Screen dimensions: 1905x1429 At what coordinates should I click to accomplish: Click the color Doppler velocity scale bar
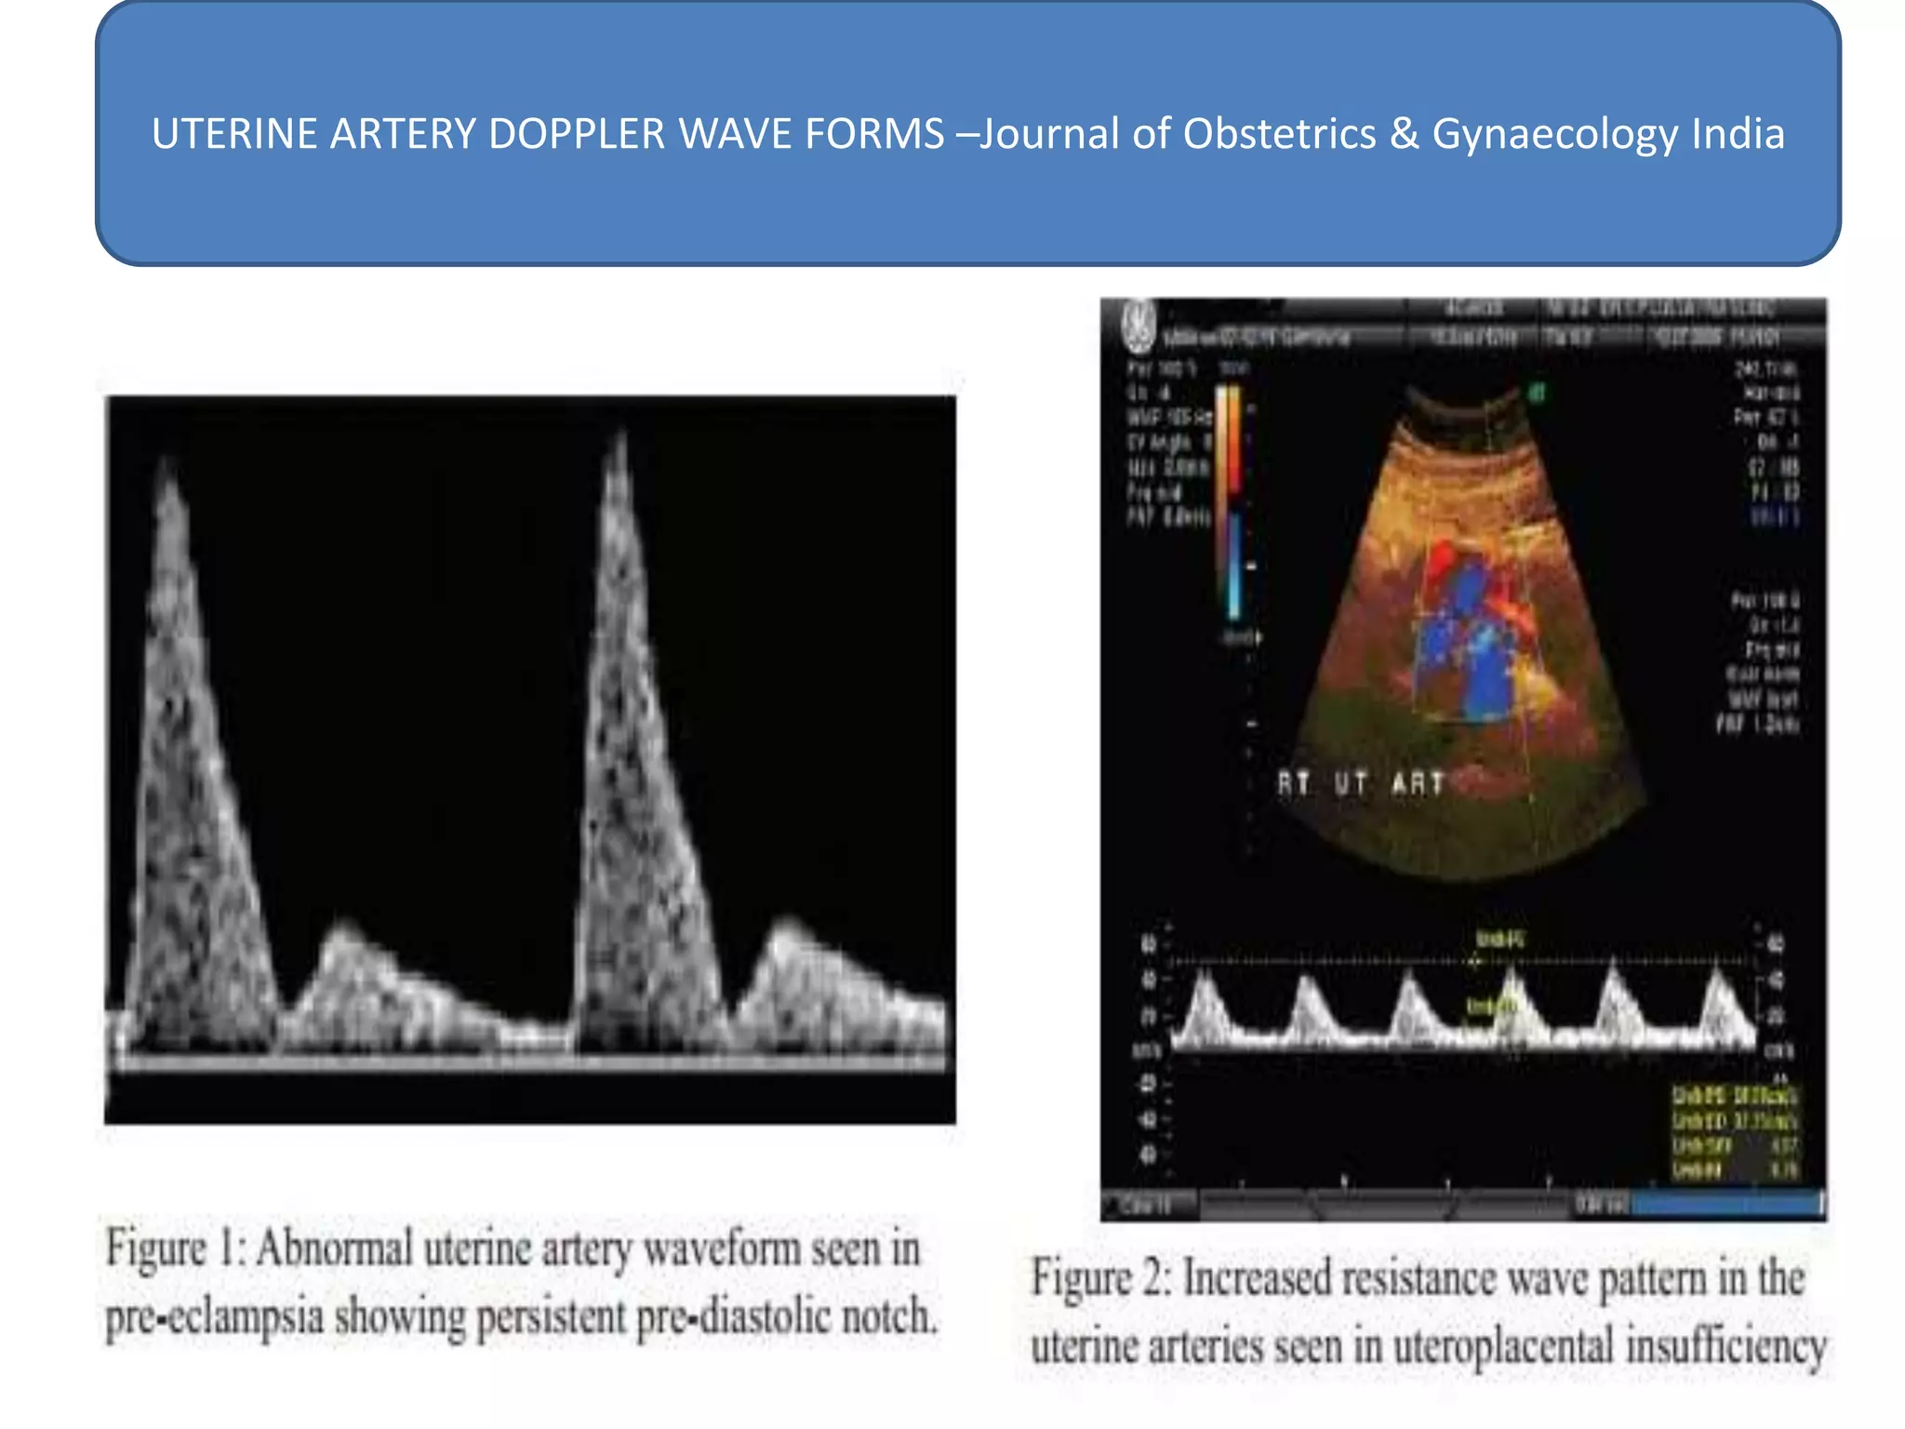click(x=1230, y=502)
